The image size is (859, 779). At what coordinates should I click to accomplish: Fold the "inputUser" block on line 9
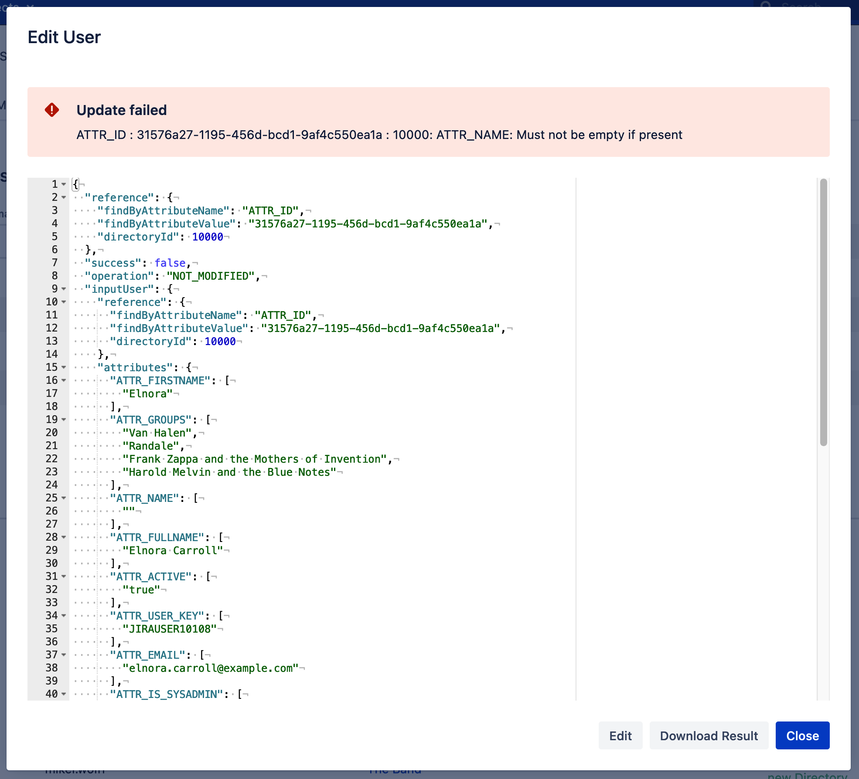[64, 289]
